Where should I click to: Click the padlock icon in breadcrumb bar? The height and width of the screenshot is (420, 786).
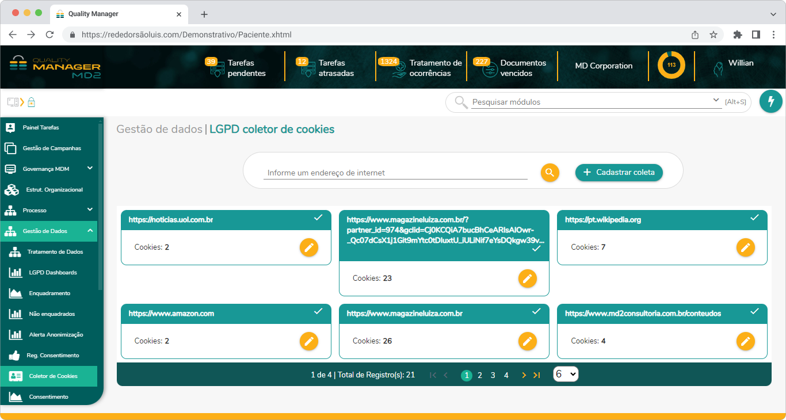[x=32, y=102]
